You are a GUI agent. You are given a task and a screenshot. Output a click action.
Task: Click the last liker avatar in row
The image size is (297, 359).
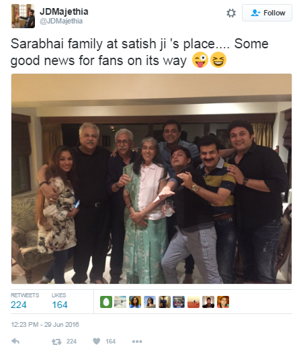pos(223,302)
